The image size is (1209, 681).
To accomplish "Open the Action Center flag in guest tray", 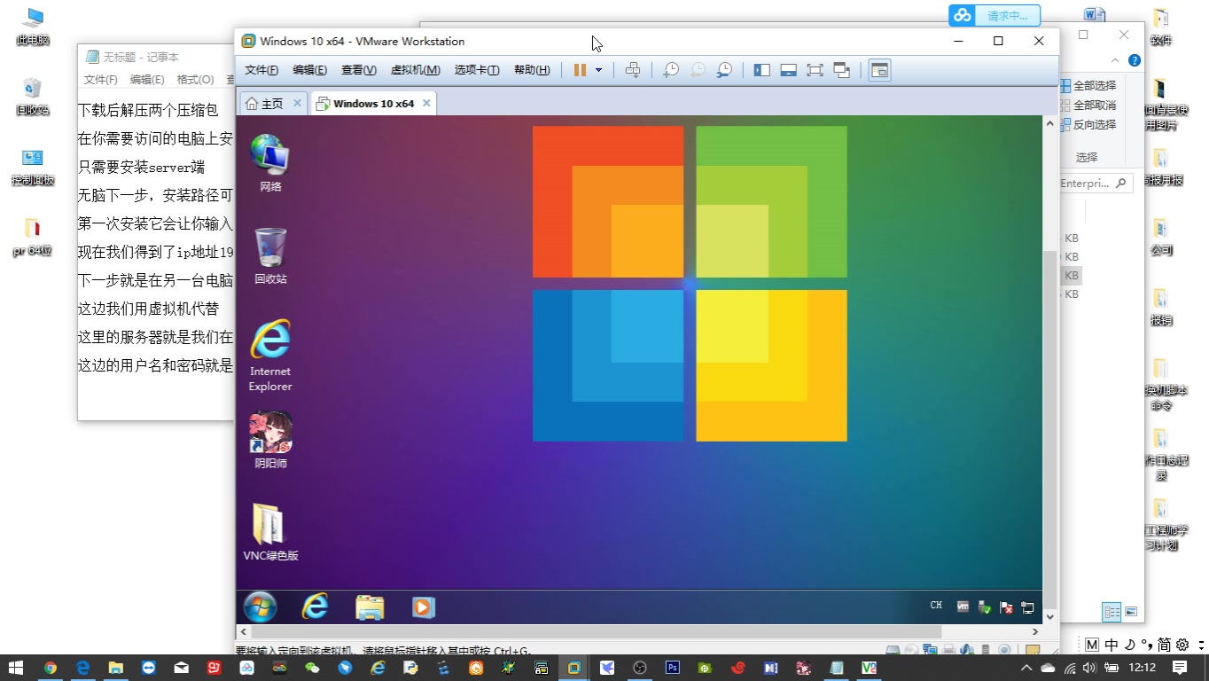I will coord(1006,607).
